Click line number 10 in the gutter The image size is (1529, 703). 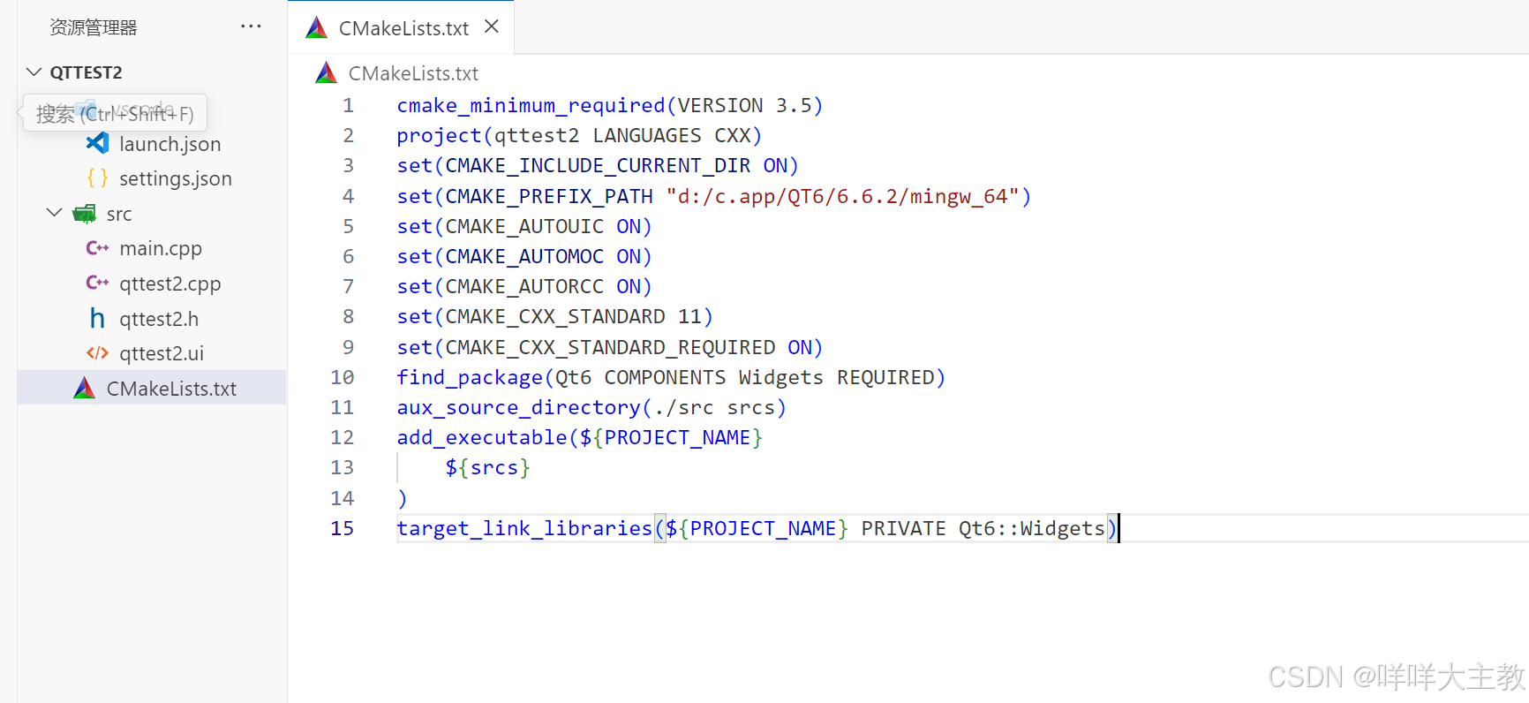click(x=342, y=377)
